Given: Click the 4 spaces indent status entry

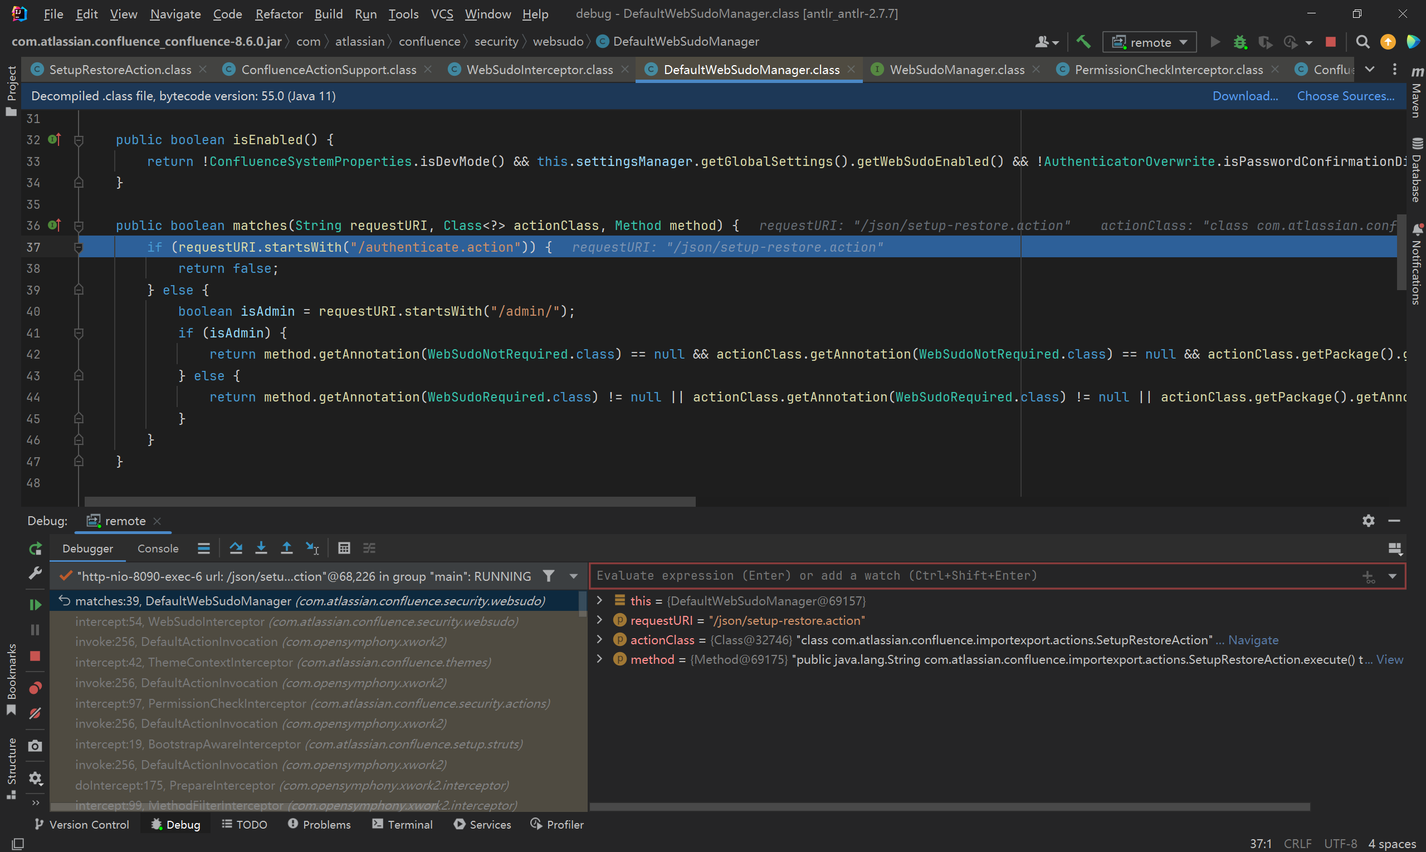Looking at the screenshot, I should click(x=1392, y=844).
